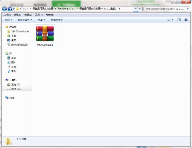
Task: Expand the 组织 dropdown
Action: 9,20
